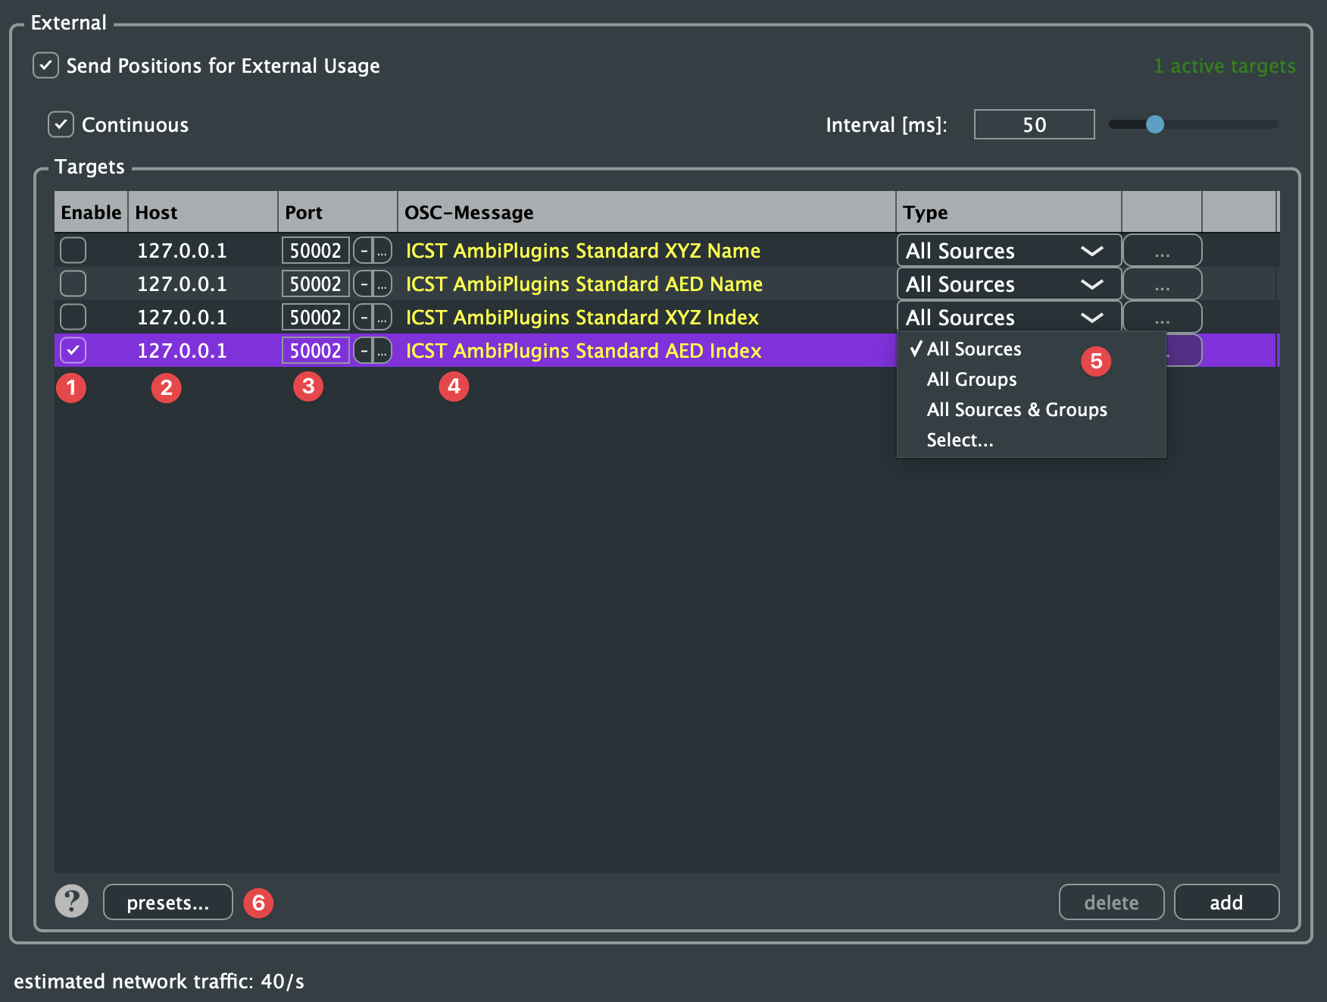Viewport: 1327px width, 1002px height.
Task: Open port ellipsis button in AED Name row
Action: pos(382,283)
